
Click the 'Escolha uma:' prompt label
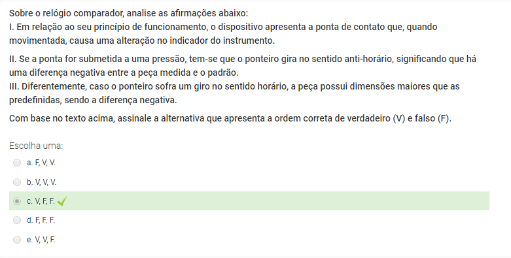[x=36, y=146]
